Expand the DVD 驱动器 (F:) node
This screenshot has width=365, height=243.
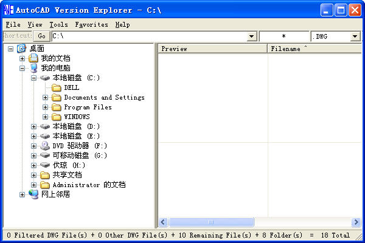33,146
